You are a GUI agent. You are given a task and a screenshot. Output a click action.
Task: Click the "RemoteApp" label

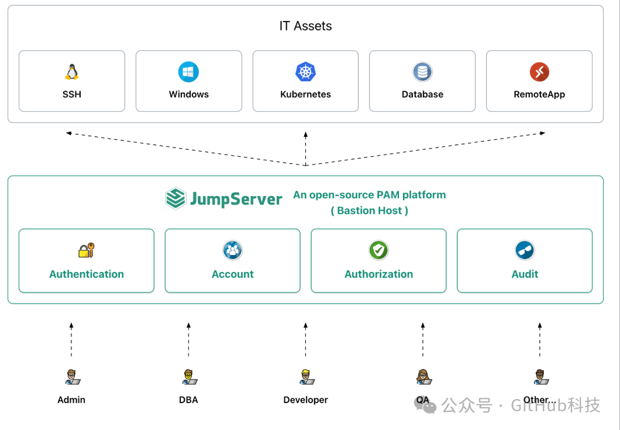tap(539, 95)
